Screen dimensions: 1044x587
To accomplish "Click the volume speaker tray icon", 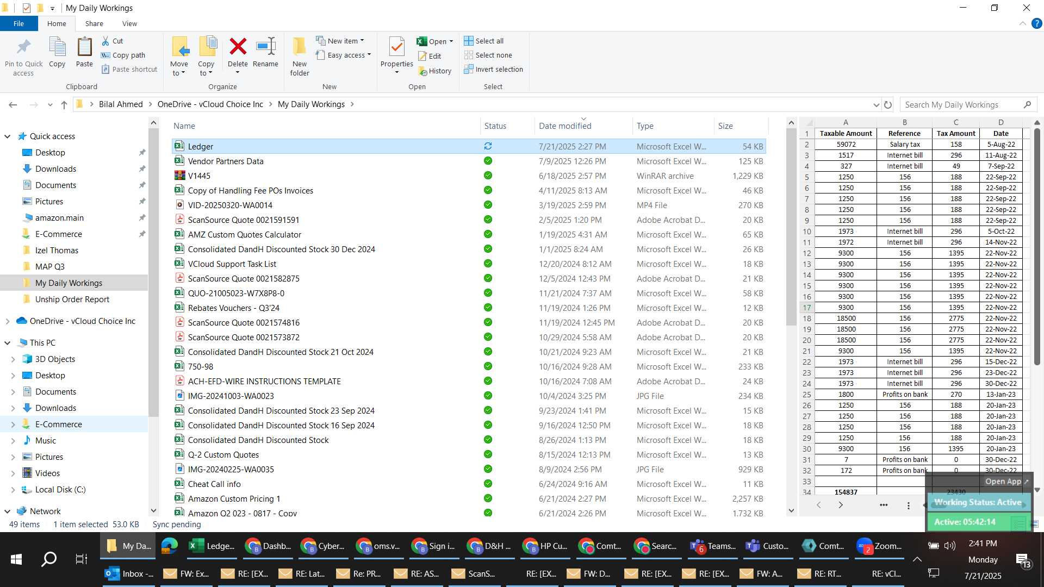I will tap(950, 546).
